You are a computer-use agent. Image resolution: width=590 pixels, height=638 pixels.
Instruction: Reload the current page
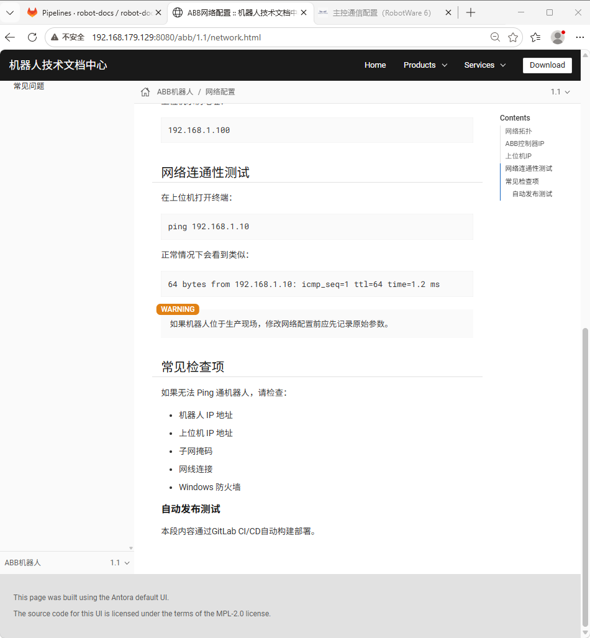(32, 37)
